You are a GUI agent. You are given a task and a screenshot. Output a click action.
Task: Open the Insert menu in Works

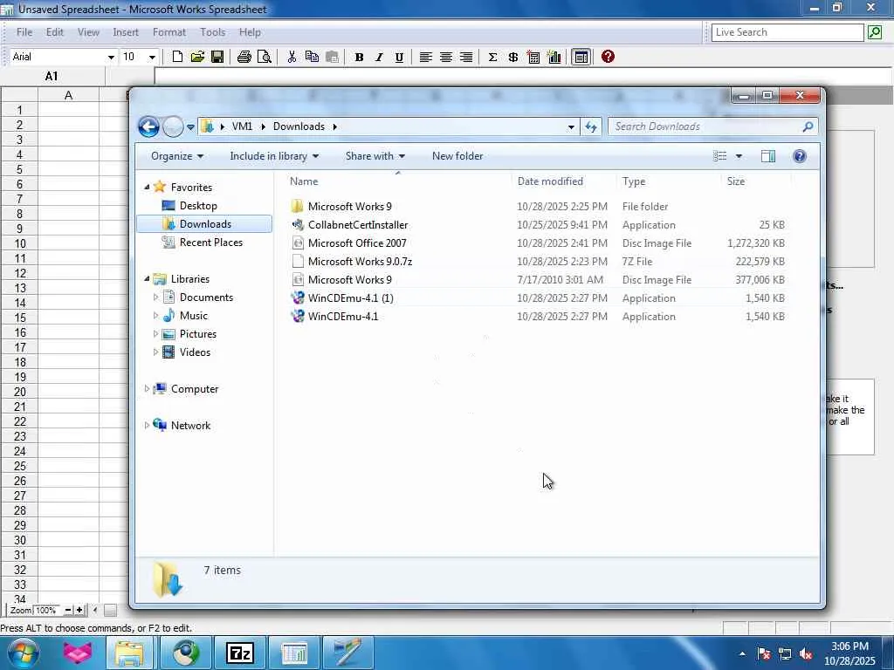(x=126, y=32)
